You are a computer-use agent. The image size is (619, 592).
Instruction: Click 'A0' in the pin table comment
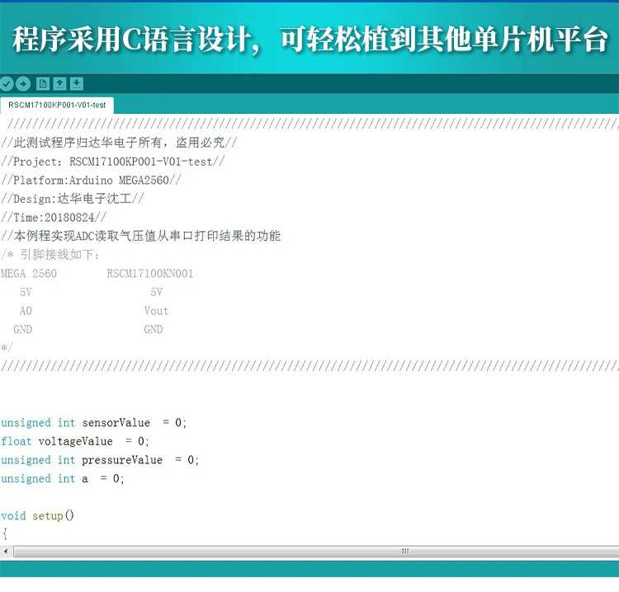[26, 311]
